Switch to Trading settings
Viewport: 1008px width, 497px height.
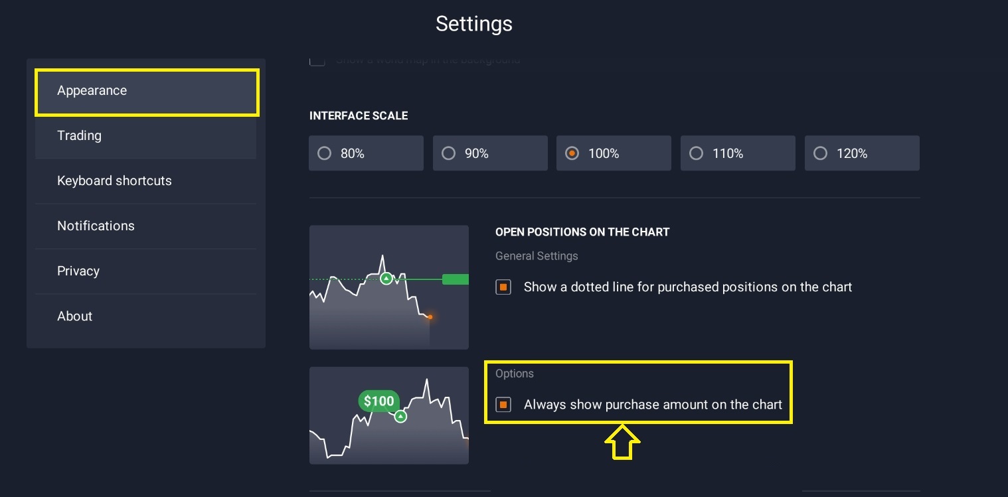coord(145,135)
